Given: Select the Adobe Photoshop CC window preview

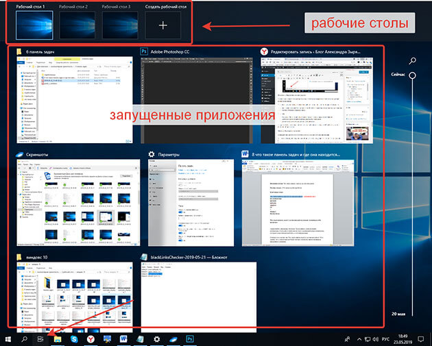Looking at the screenshot, I should tap(197, 100).
